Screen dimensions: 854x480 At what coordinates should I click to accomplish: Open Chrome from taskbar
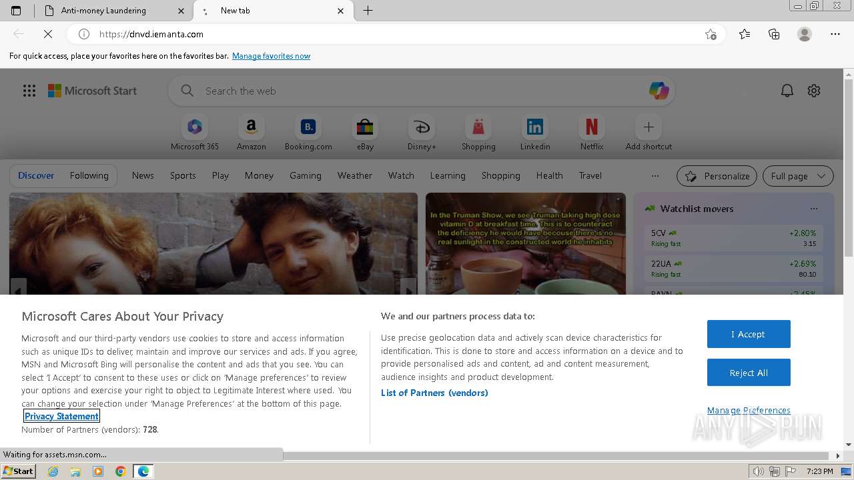(x=120, y=471)
